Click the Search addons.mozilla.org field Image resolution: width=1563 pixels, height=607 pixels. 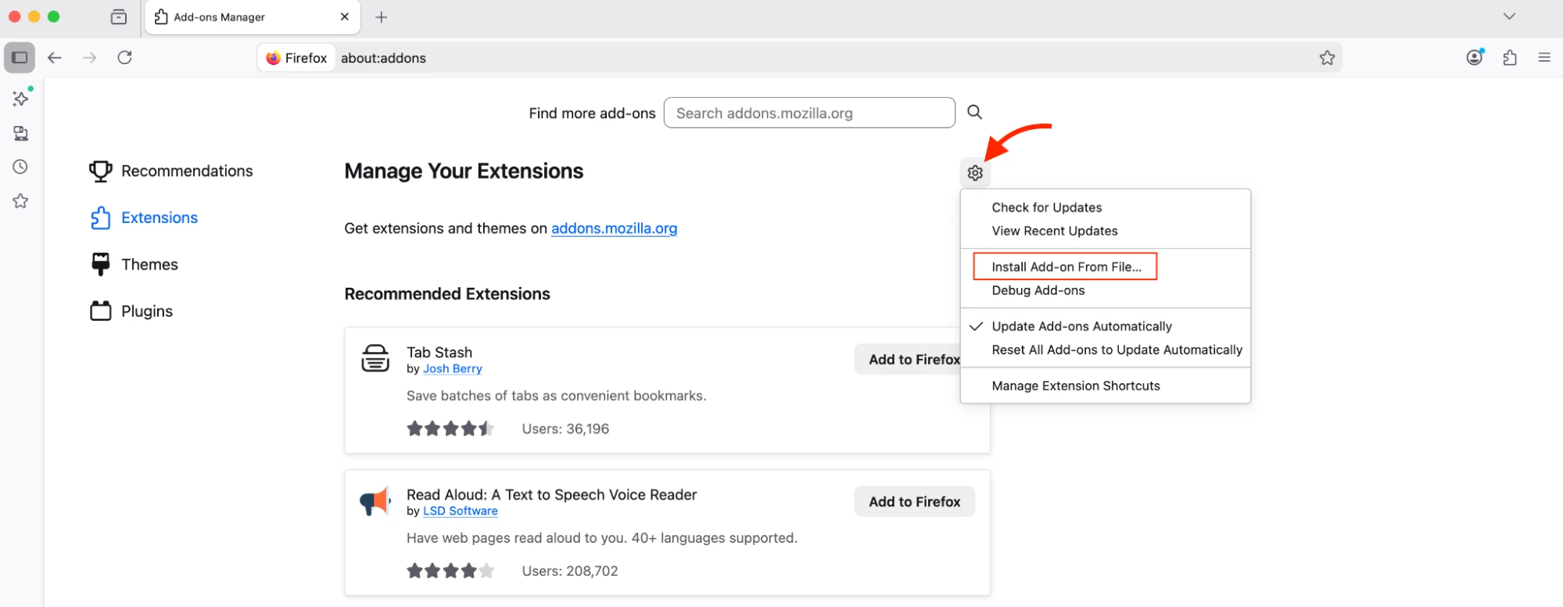(809, 113)
